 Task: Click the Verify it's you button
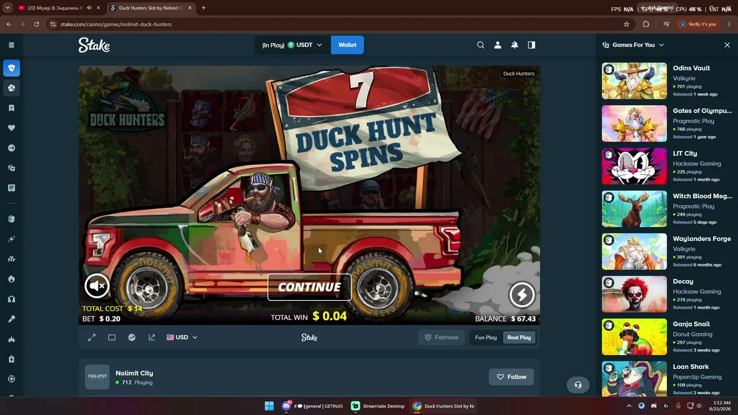point(698,24)
